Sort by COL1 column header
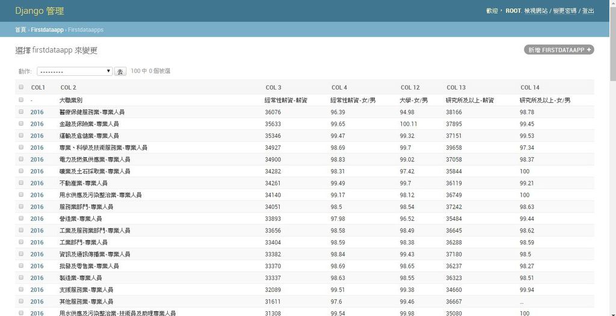The image size is (616, 316). tap(38, 87)
